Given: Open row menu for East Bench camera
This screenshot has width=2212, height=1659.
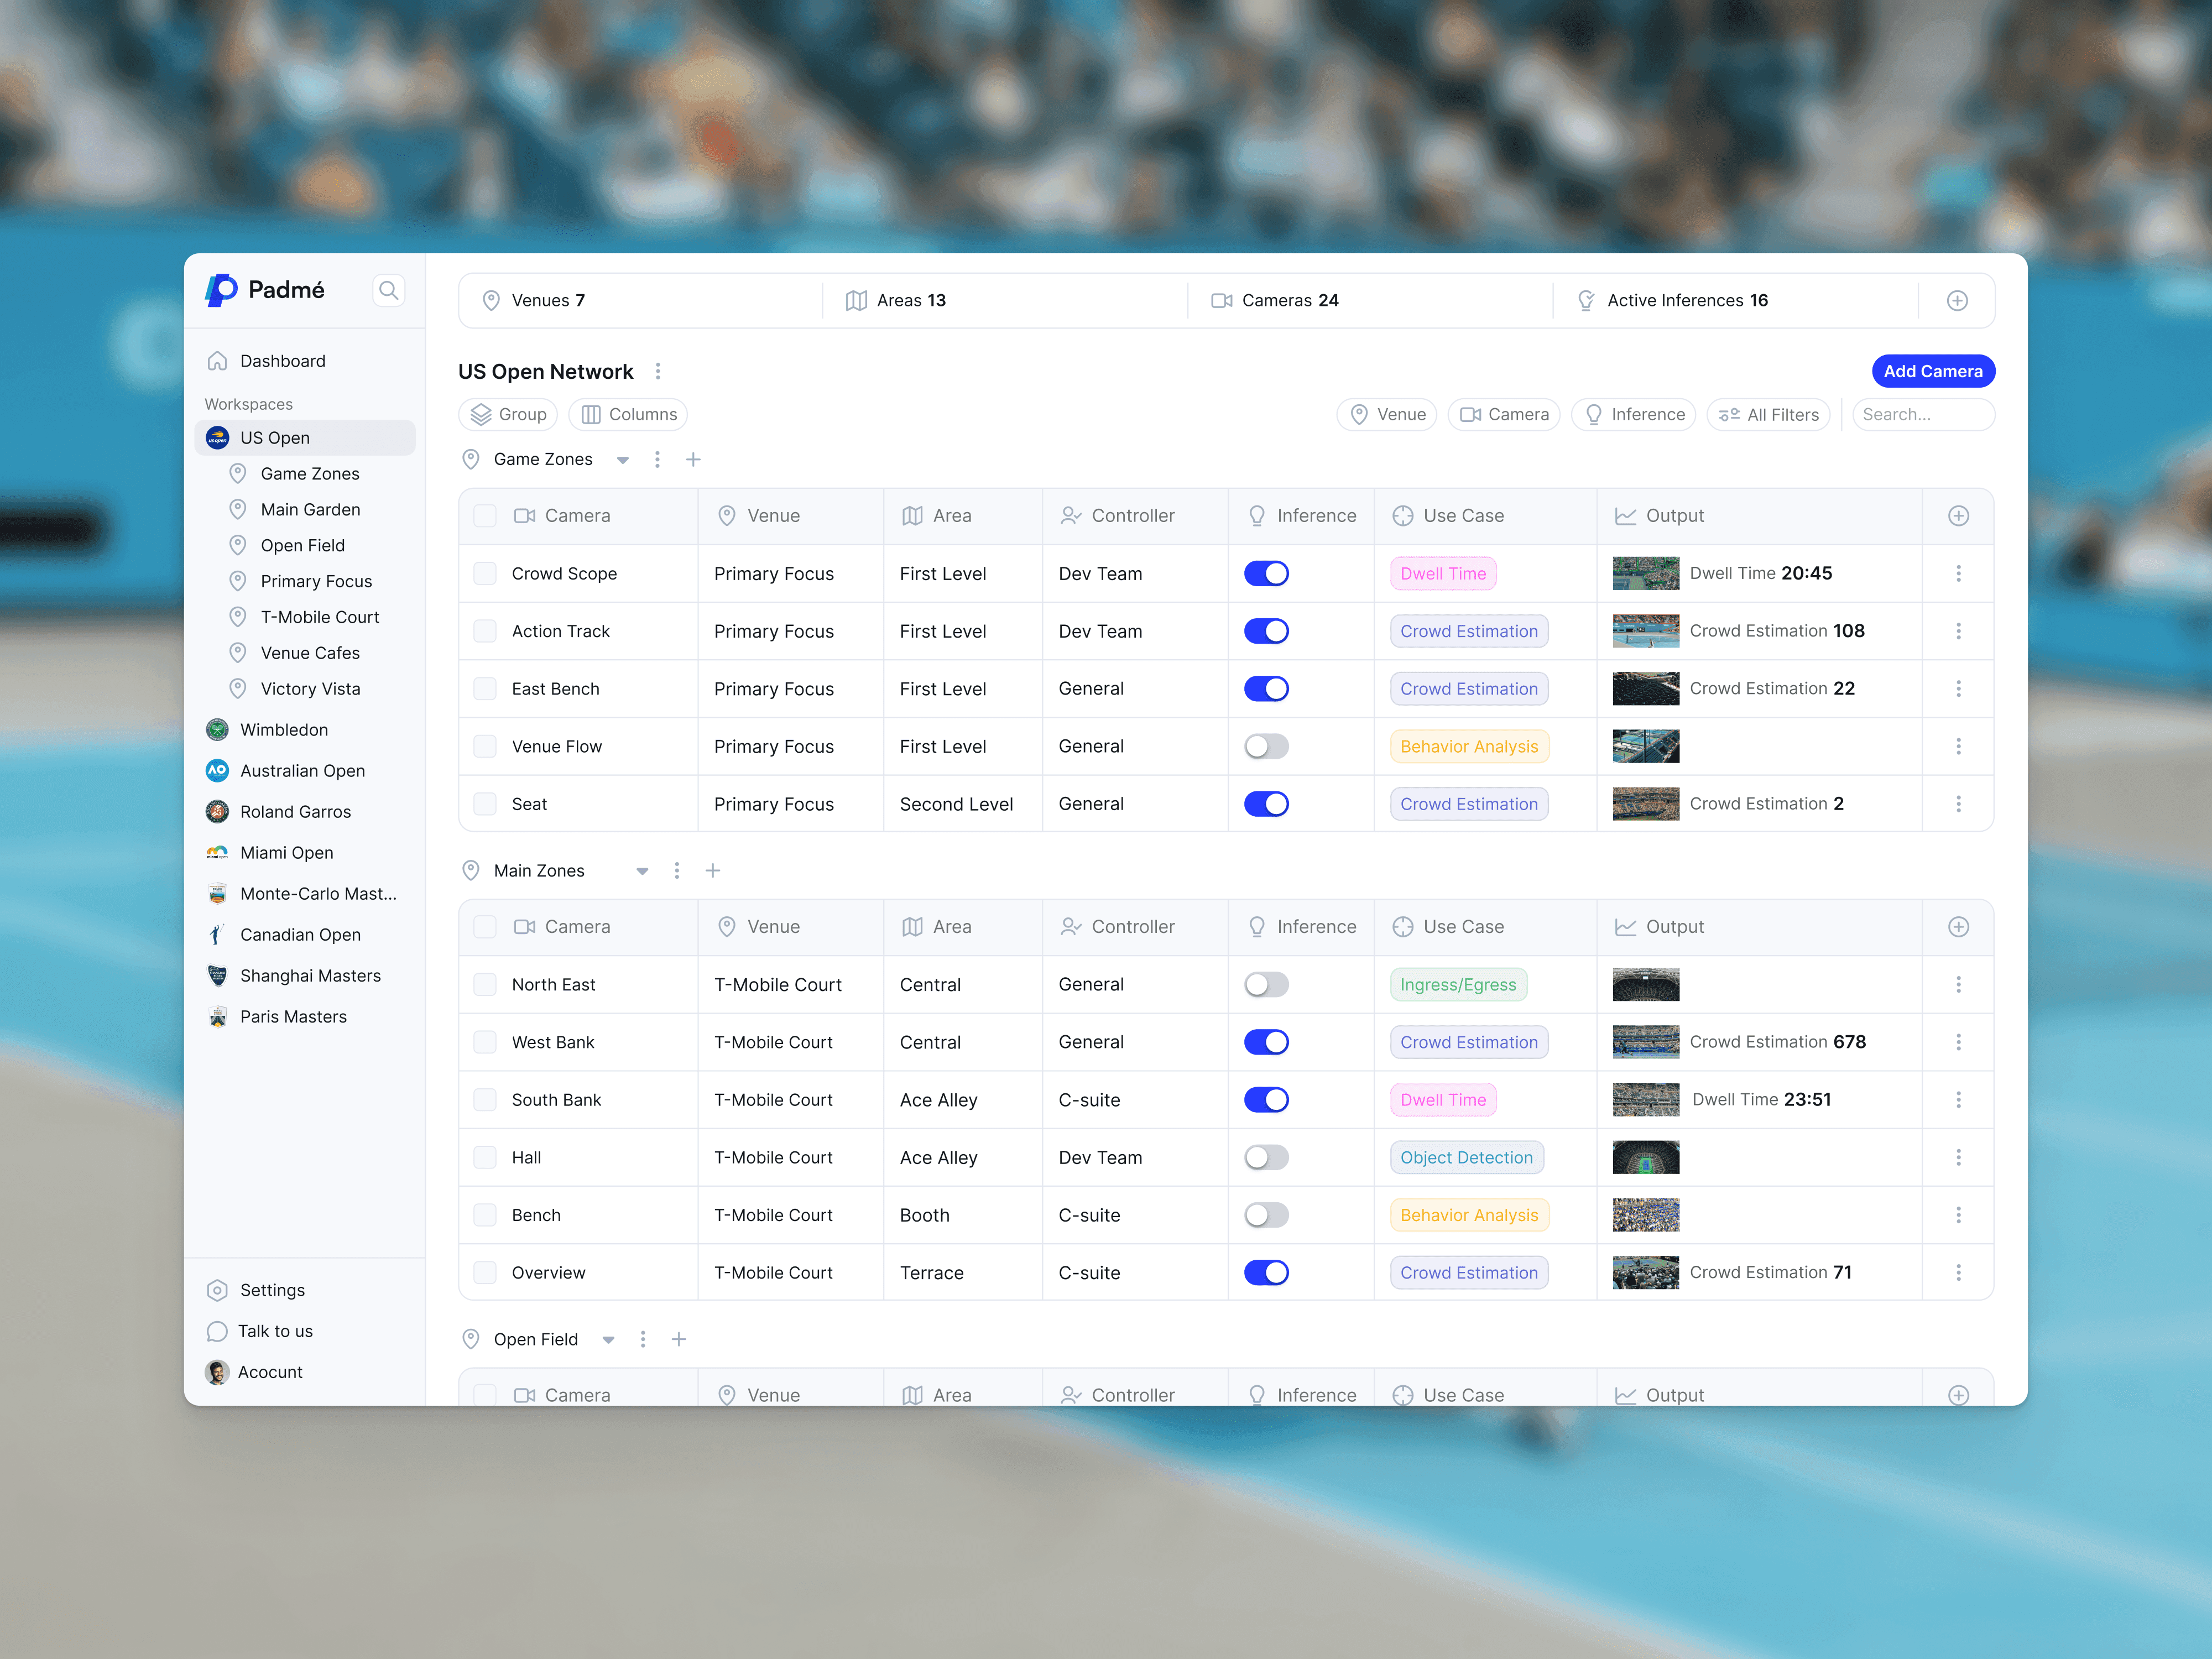Looking at the screenshot, I should (x=1958, y=689).
